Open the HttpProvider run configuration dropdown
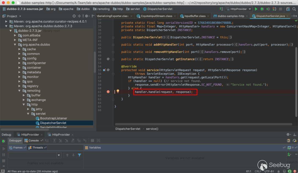The image size is (298, 173). [238, 9]
